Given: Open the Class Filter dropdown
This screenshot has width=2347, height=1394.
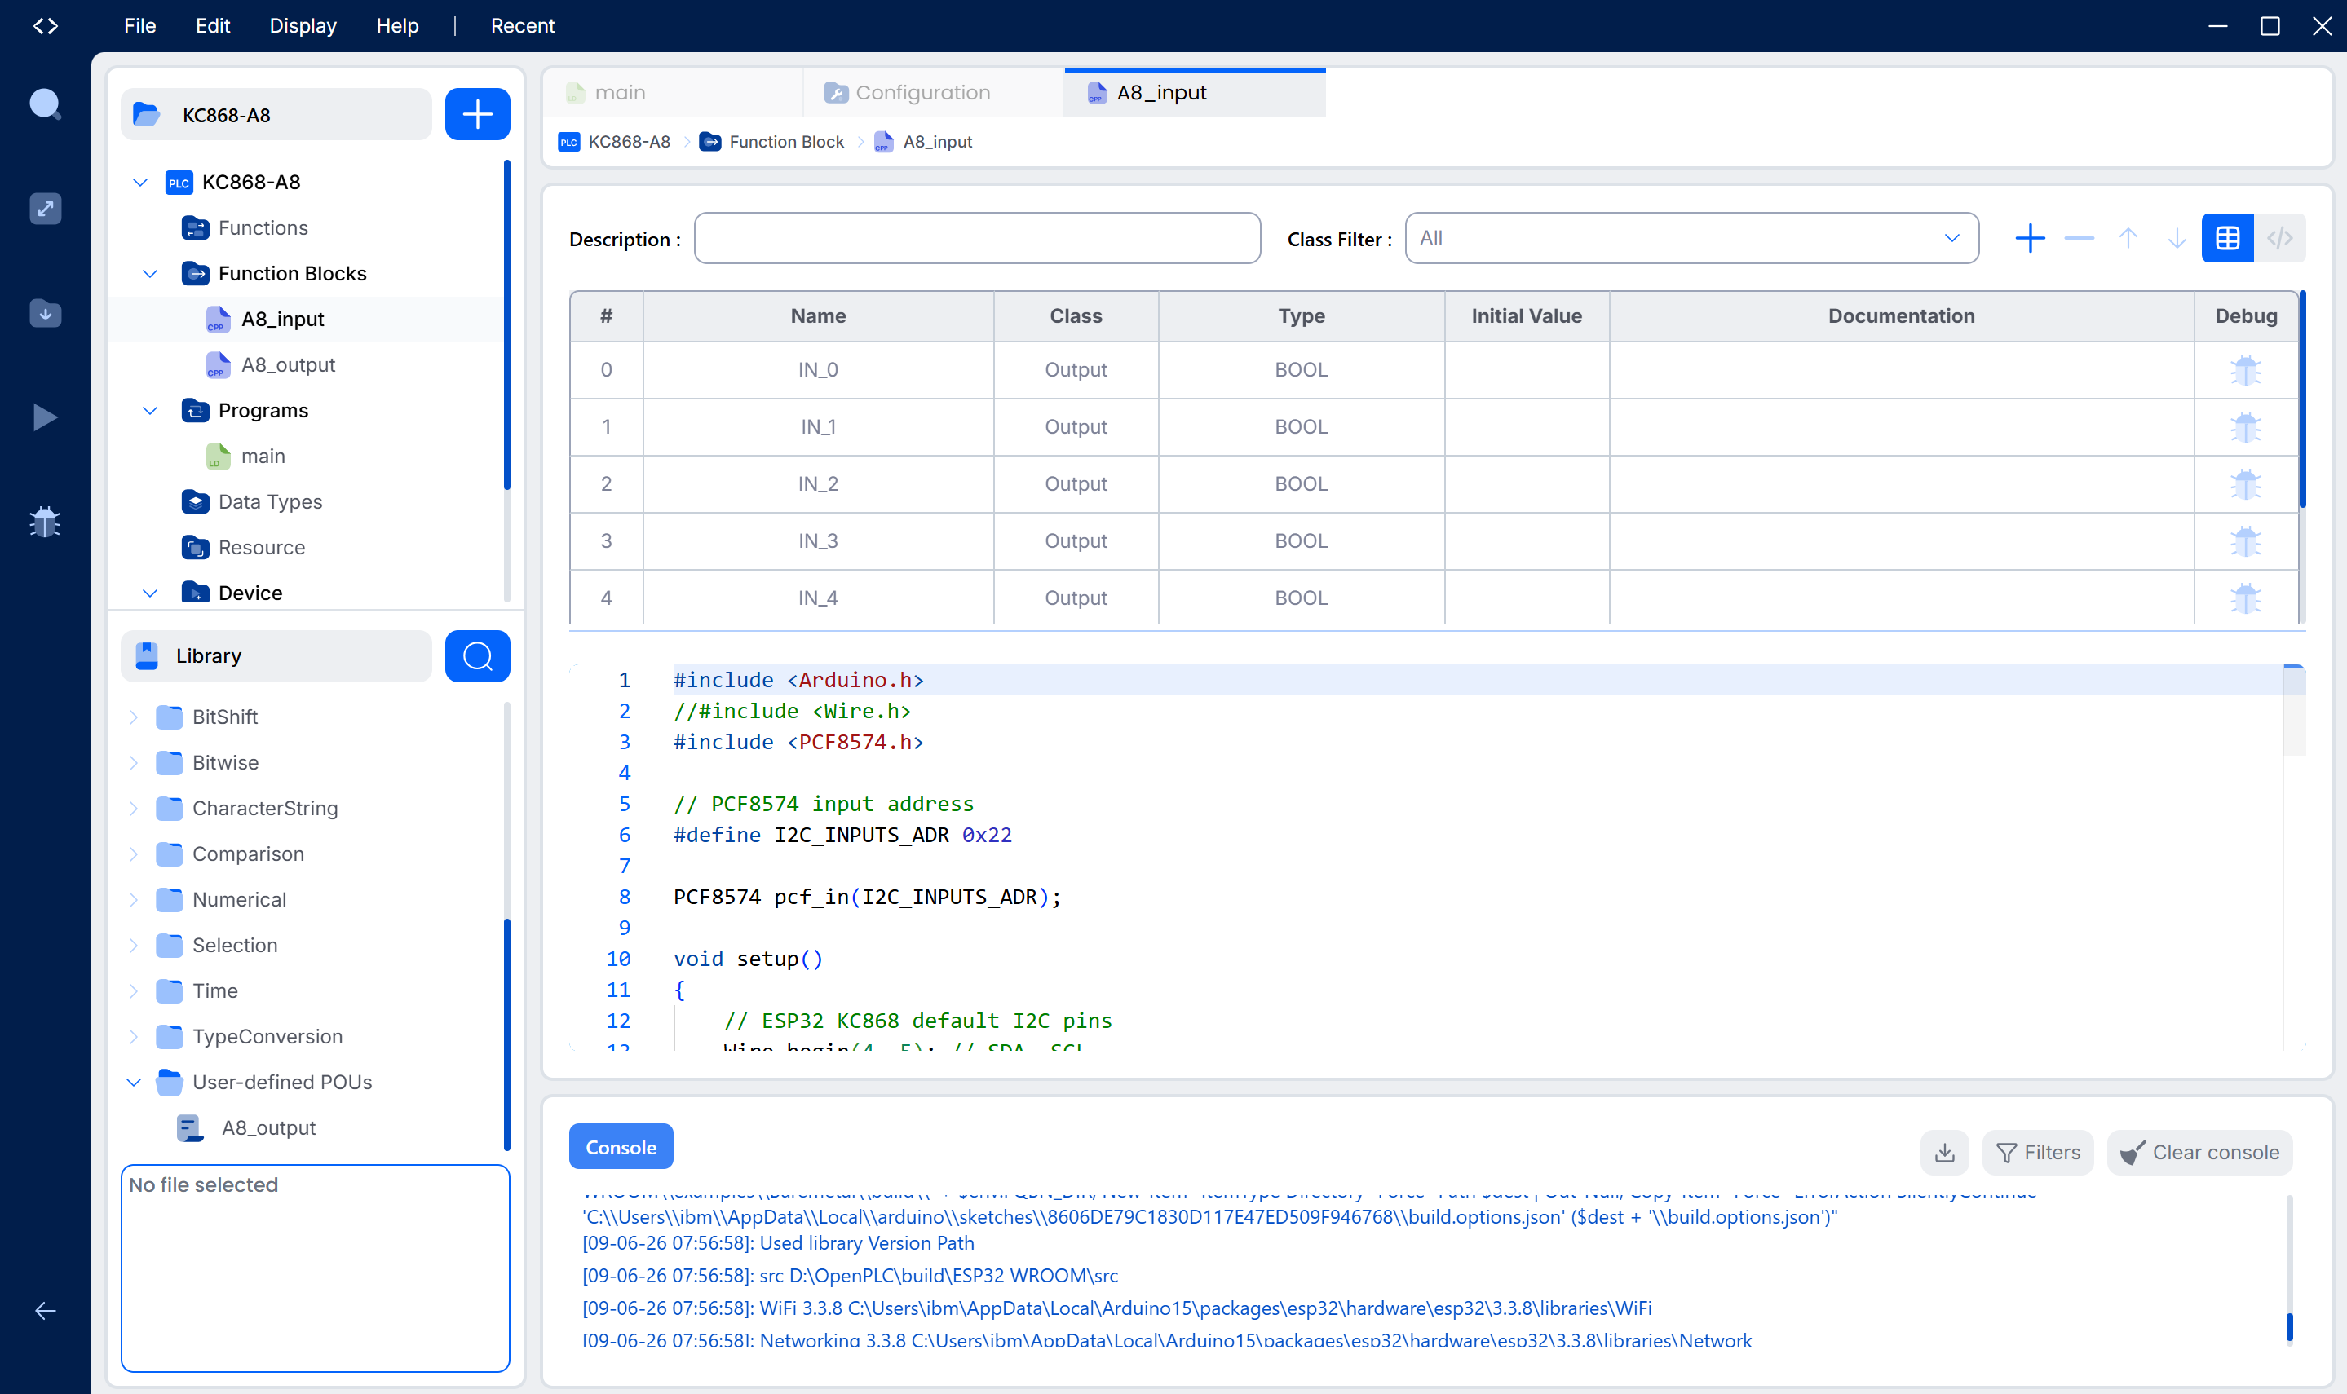Looking at the screenshot, I should tap(1691, 239).
